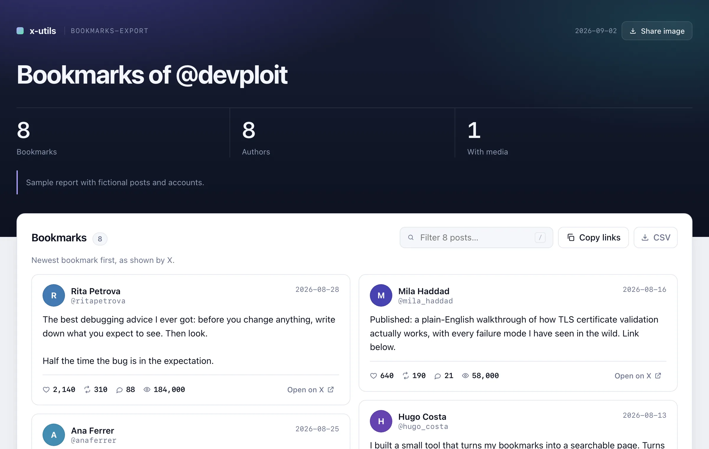This screenshot has height=449, width=709.
Task: Focus the Filter 8 posts search field
Action: (476, 237)
